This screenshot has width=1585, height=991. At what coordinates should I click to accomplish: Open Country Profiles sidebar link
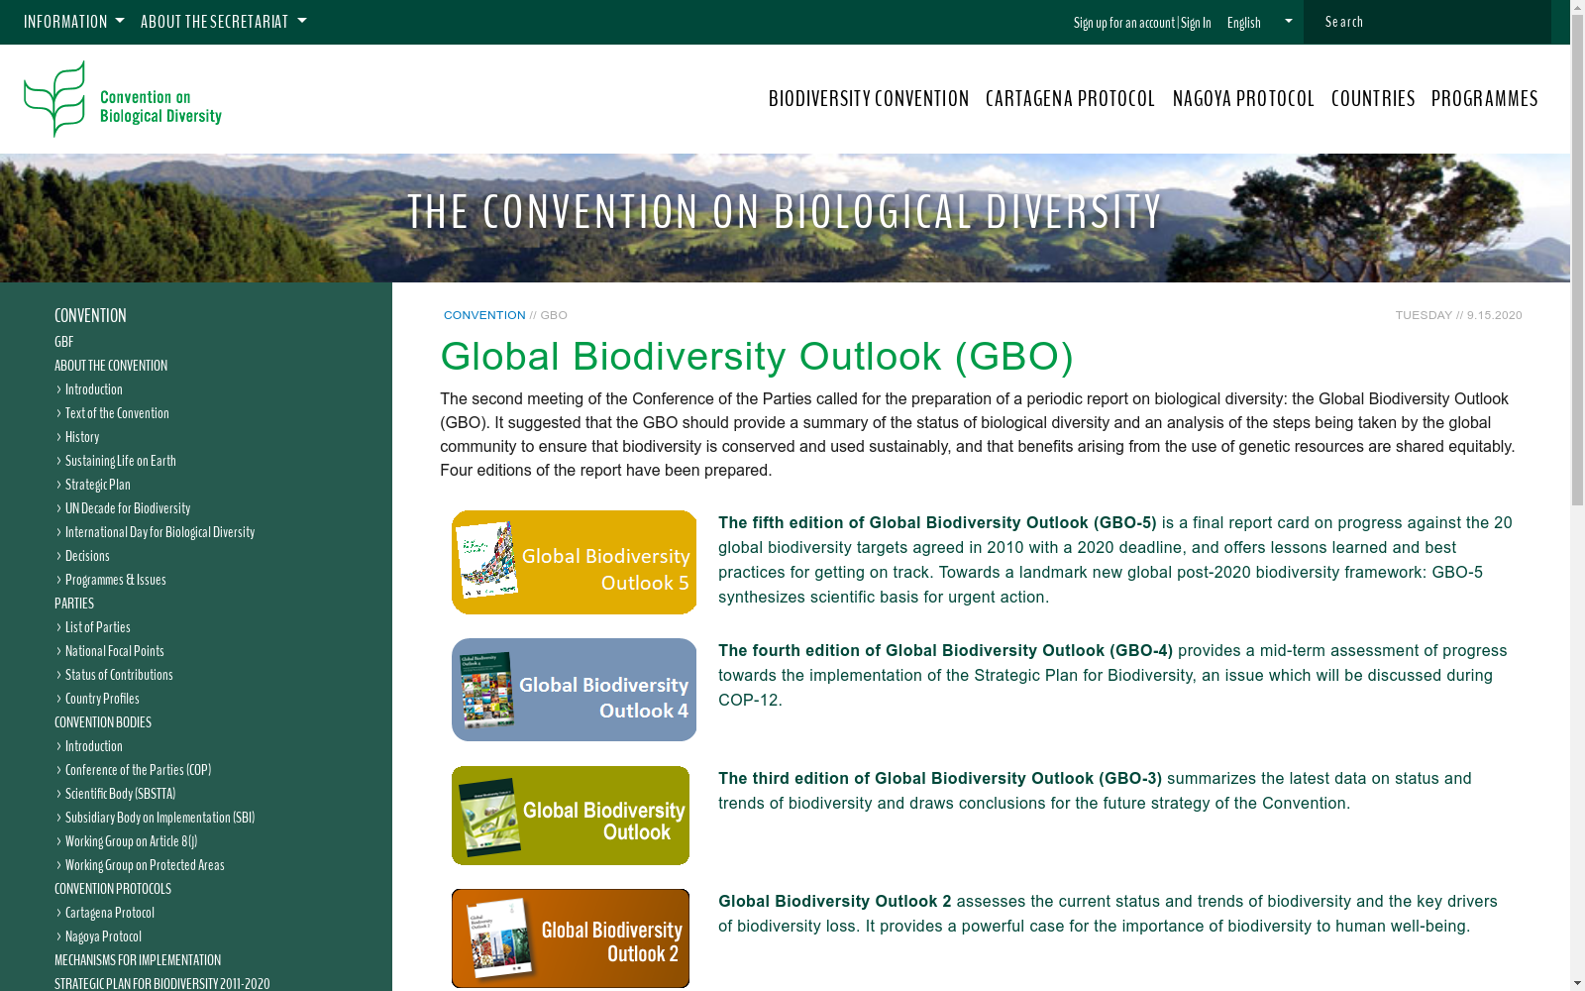(102, 699)
